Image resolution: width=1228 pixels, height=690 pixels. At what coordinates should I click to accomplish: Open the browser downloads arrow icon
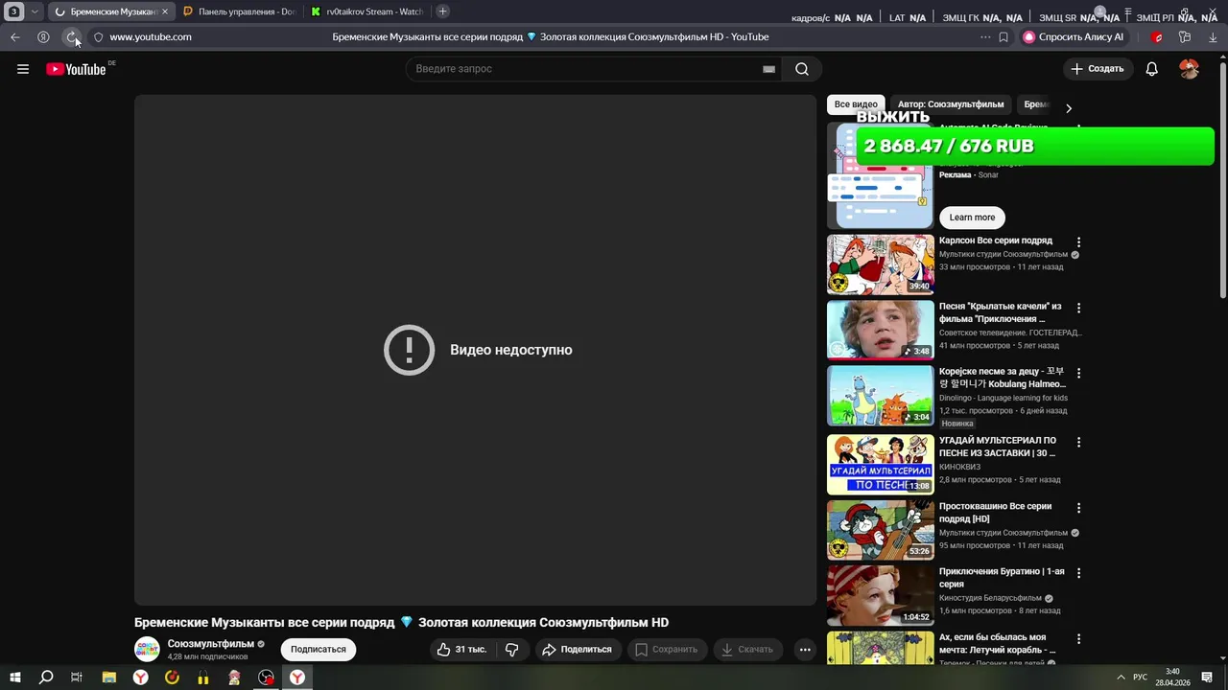pos(1214,37)
